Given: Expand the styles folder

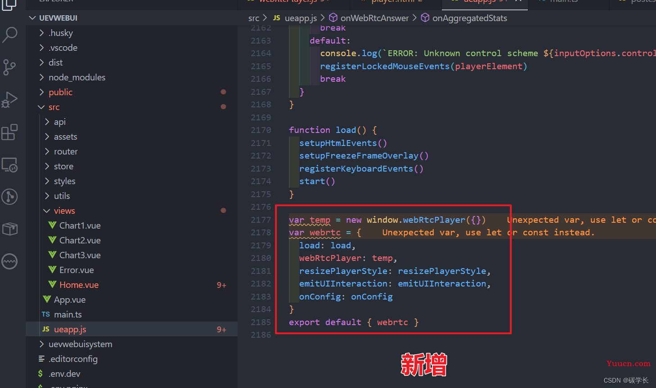Looking at the screenshot, I should click(x=47, y=181).
